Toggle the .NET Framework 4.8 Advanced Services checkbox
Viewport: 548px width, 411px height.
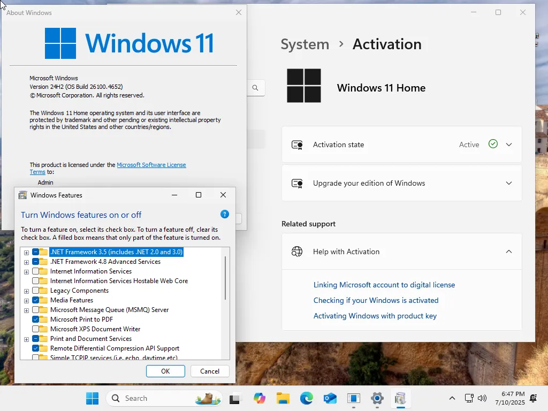36,261
